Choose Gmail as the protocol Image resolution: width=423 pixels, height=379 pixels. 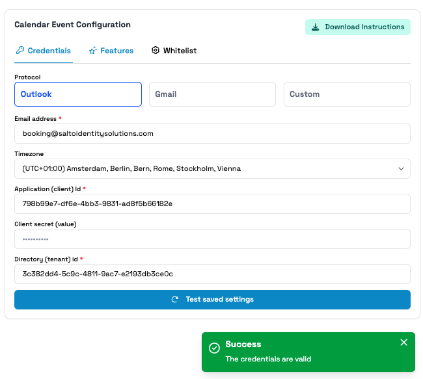212,94
